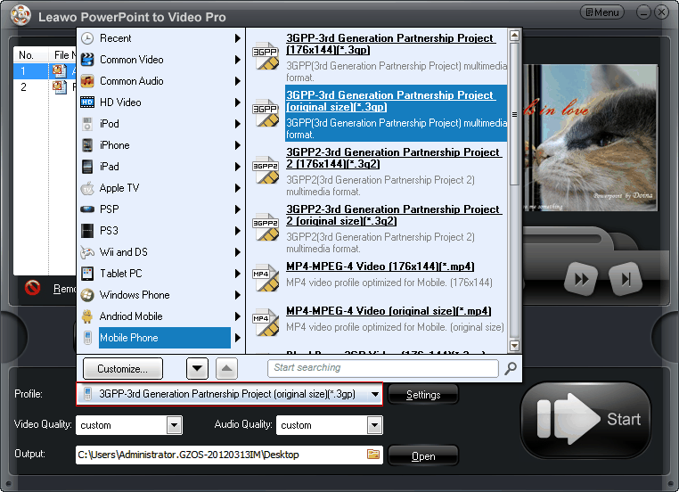The width and height of the screenshot is (679, 492).
Task: Click the Wii and DS controller icon
Action: click(87, 252)
